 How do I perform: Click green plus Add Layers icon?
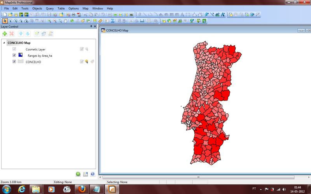[5, 34]
